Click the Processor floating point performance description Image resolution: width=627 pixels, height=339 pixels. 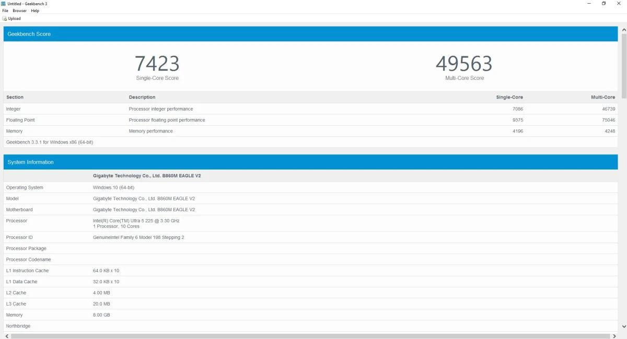pyautogui.click(x=167, y=120)
